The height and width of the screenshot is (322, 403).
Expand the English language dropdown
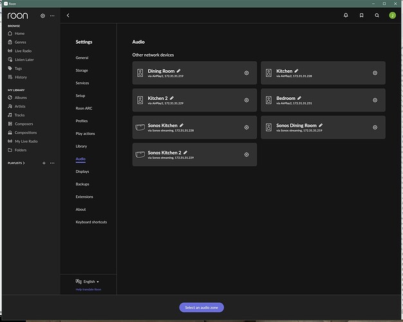point(88,281)
